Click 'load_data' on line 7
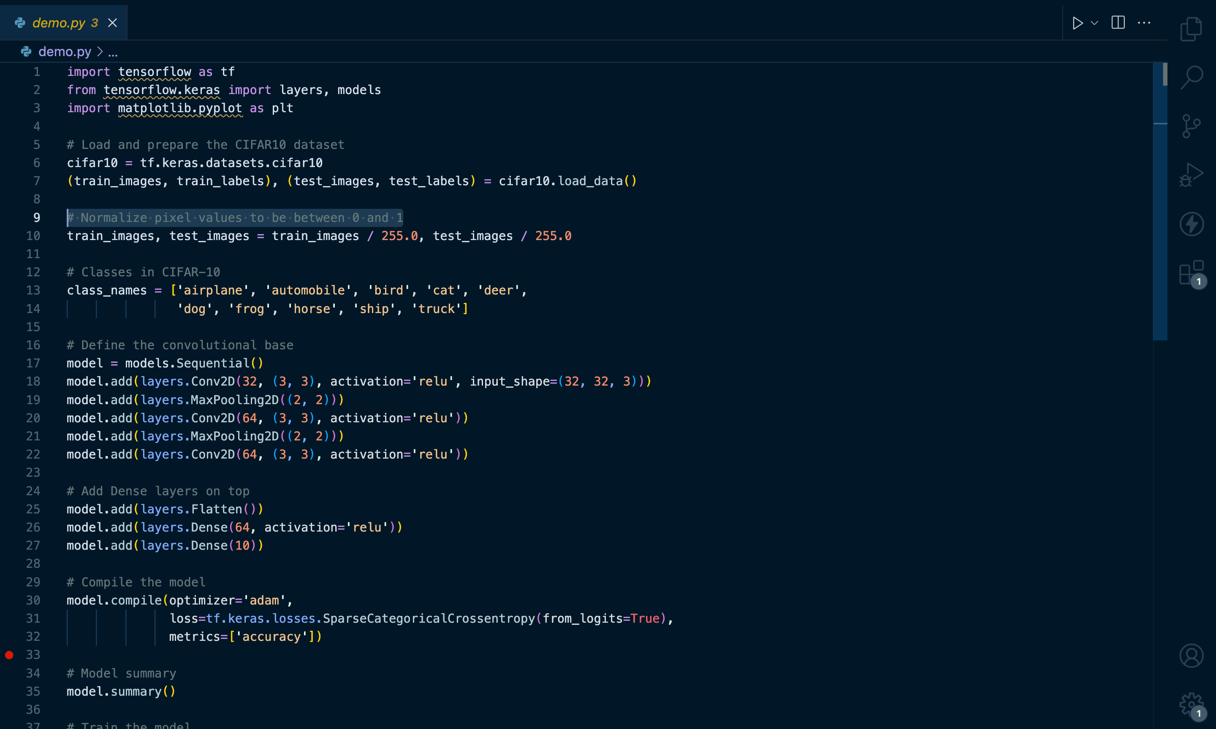1216x729 pixels. tap(590, 181)
